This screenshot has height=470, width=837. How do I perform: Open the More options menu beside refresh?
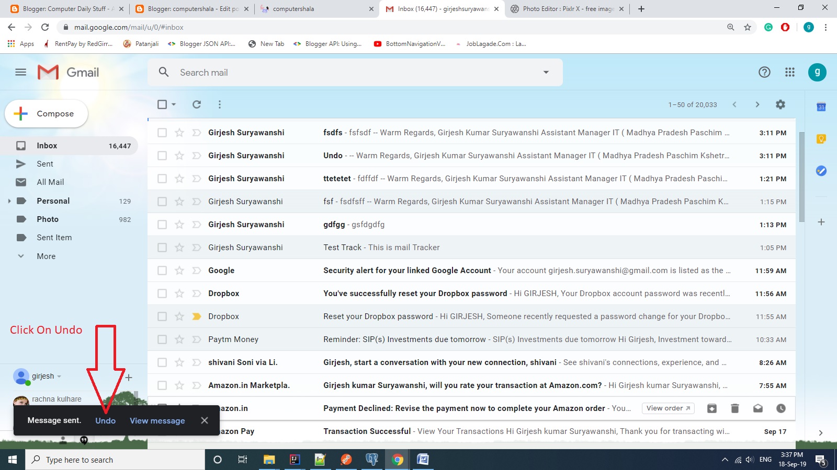(x=220, y=104)
